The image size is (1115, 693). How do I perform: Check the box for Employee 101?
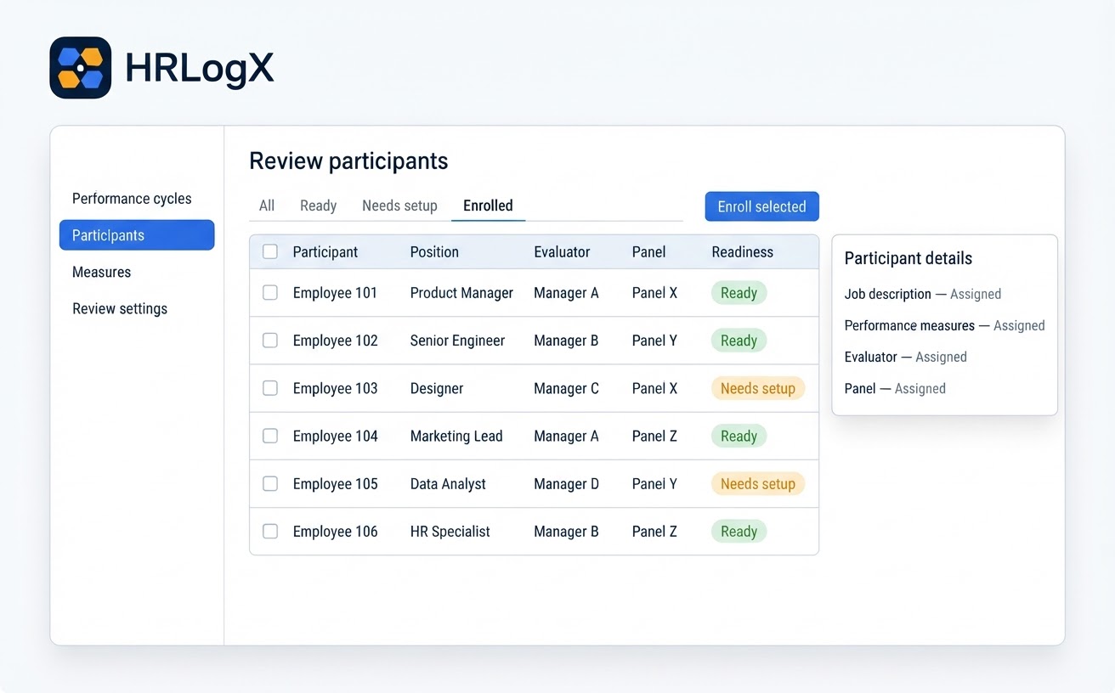click(270, 292)
